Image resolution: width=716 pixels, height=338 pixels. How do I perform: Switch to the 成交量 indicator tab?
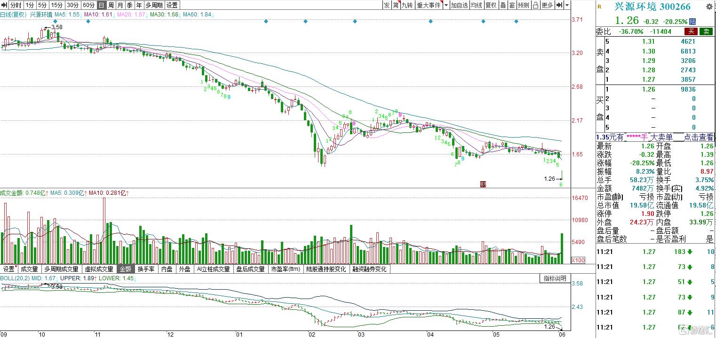coord(29,269)
